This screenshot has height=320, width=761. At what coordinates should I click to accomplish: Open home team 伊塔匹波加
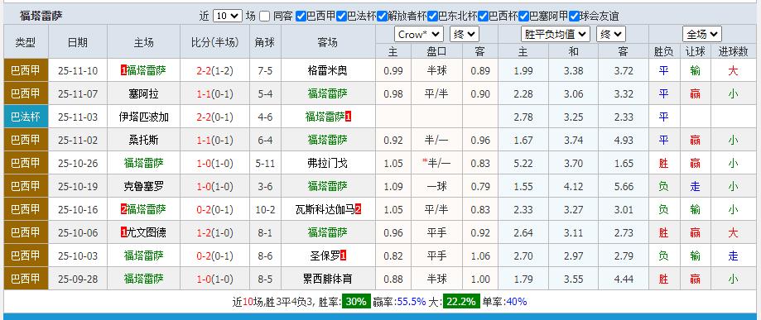tap(143, 117)
